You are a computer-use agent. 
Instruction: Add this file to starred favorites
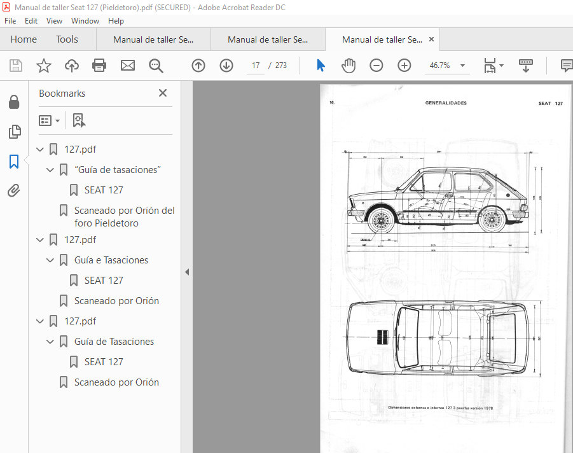(44, 66)
